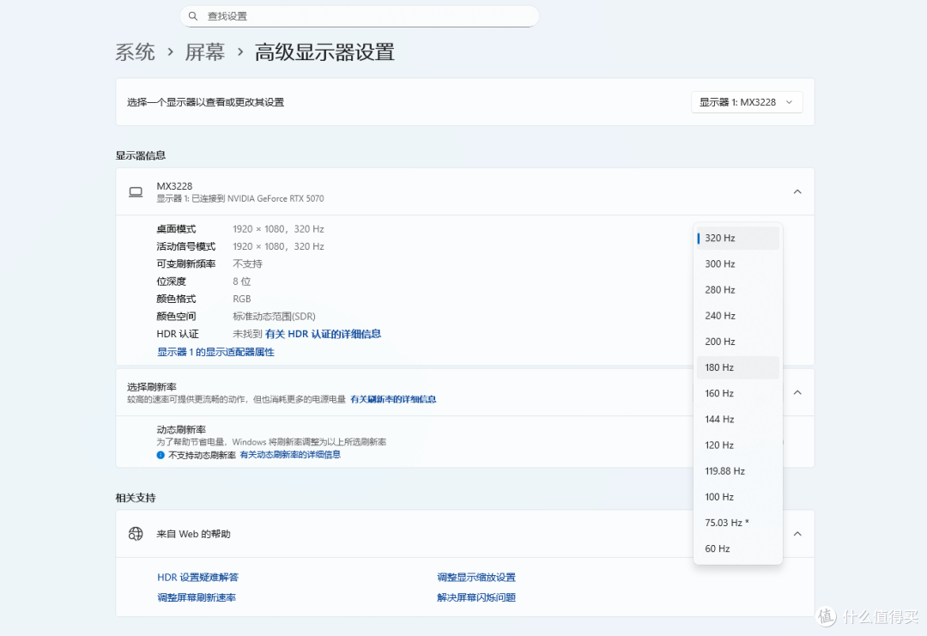This screenshot has height=636, width=927.
Task: Collapse the MX3228 display info section
Action: coord(797,191)
